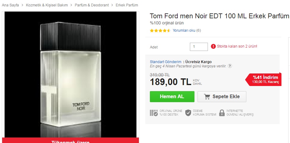Click the help question mark beside shipping date

tap(230, 66)
